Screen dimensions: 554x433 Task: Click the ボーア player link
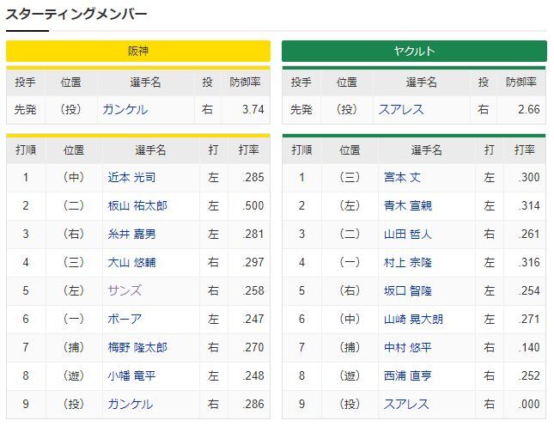[x=125, y=319]
